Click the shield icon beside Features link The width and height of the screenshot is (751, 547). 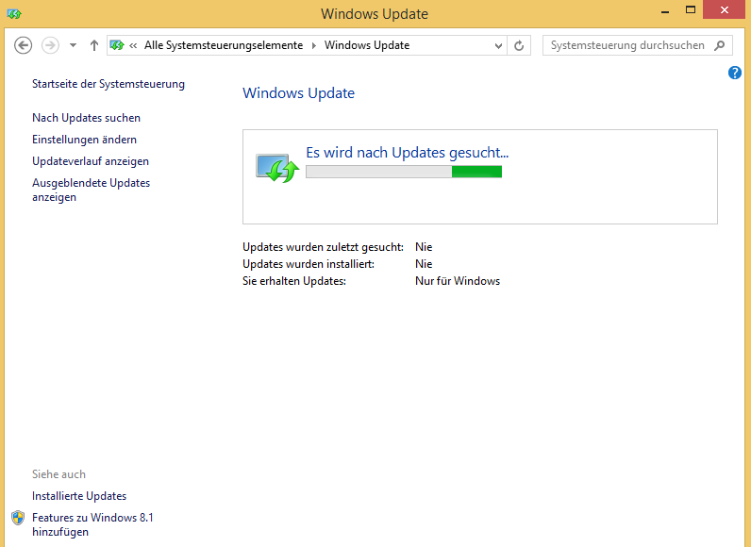pyautogui.click(x=18, y=518)
